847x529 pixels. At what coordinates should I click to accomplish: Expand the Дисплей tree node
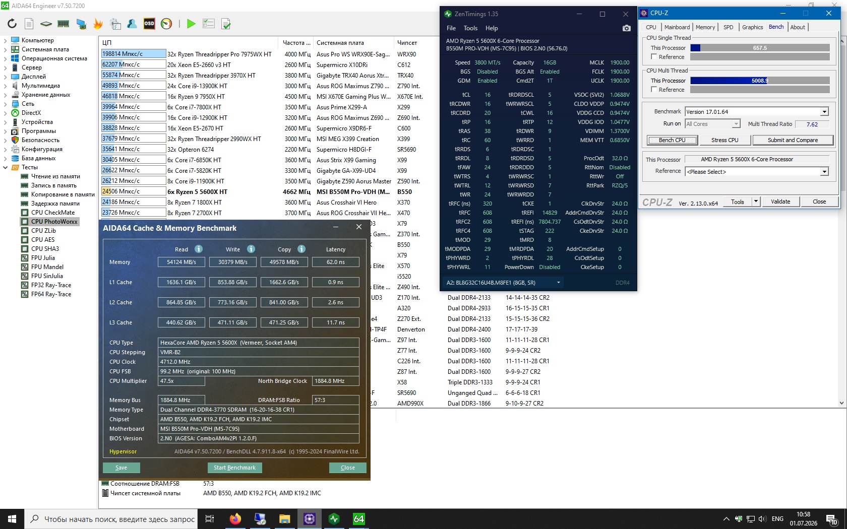point(5,77)
